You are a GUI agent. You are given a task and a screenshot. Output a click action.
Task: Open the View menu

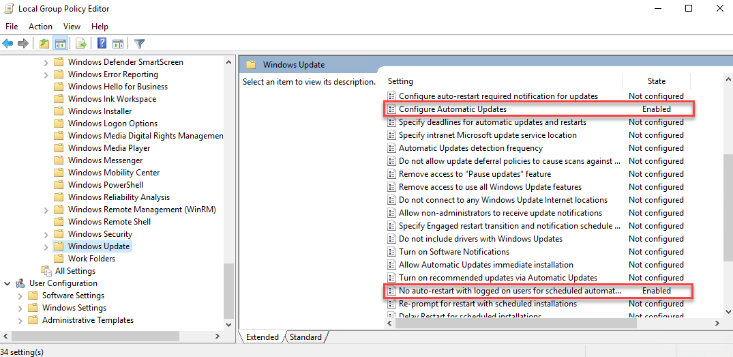coord(72,26)
